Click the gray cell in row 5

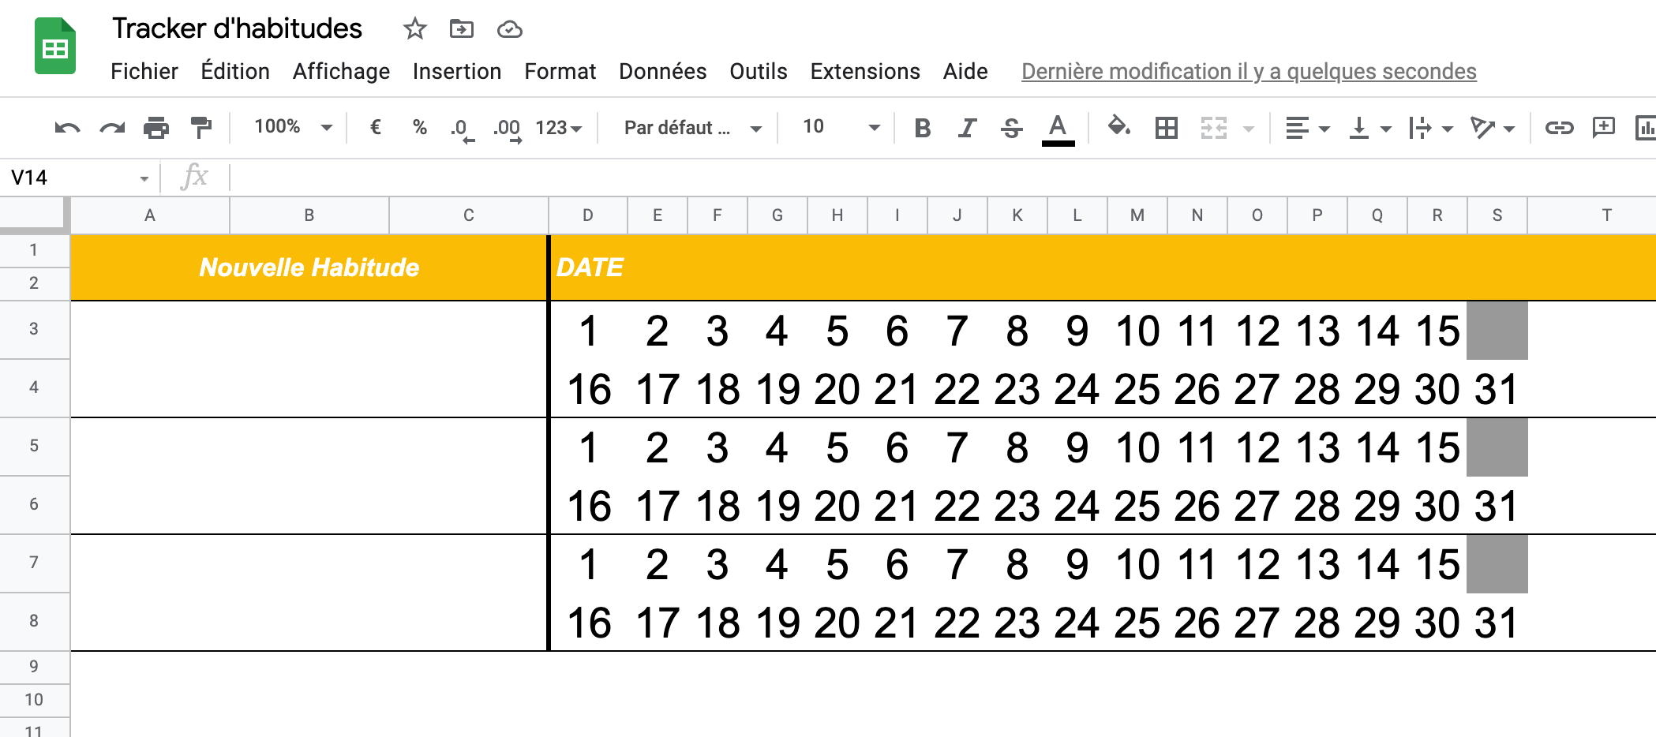click(1497, 447)
